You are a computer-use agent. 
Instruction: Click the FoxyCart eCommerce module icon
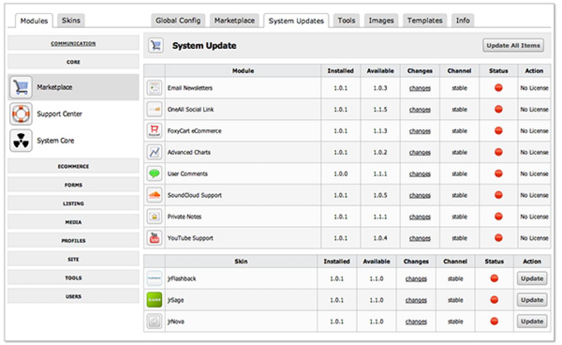click(x=155, y=131)
